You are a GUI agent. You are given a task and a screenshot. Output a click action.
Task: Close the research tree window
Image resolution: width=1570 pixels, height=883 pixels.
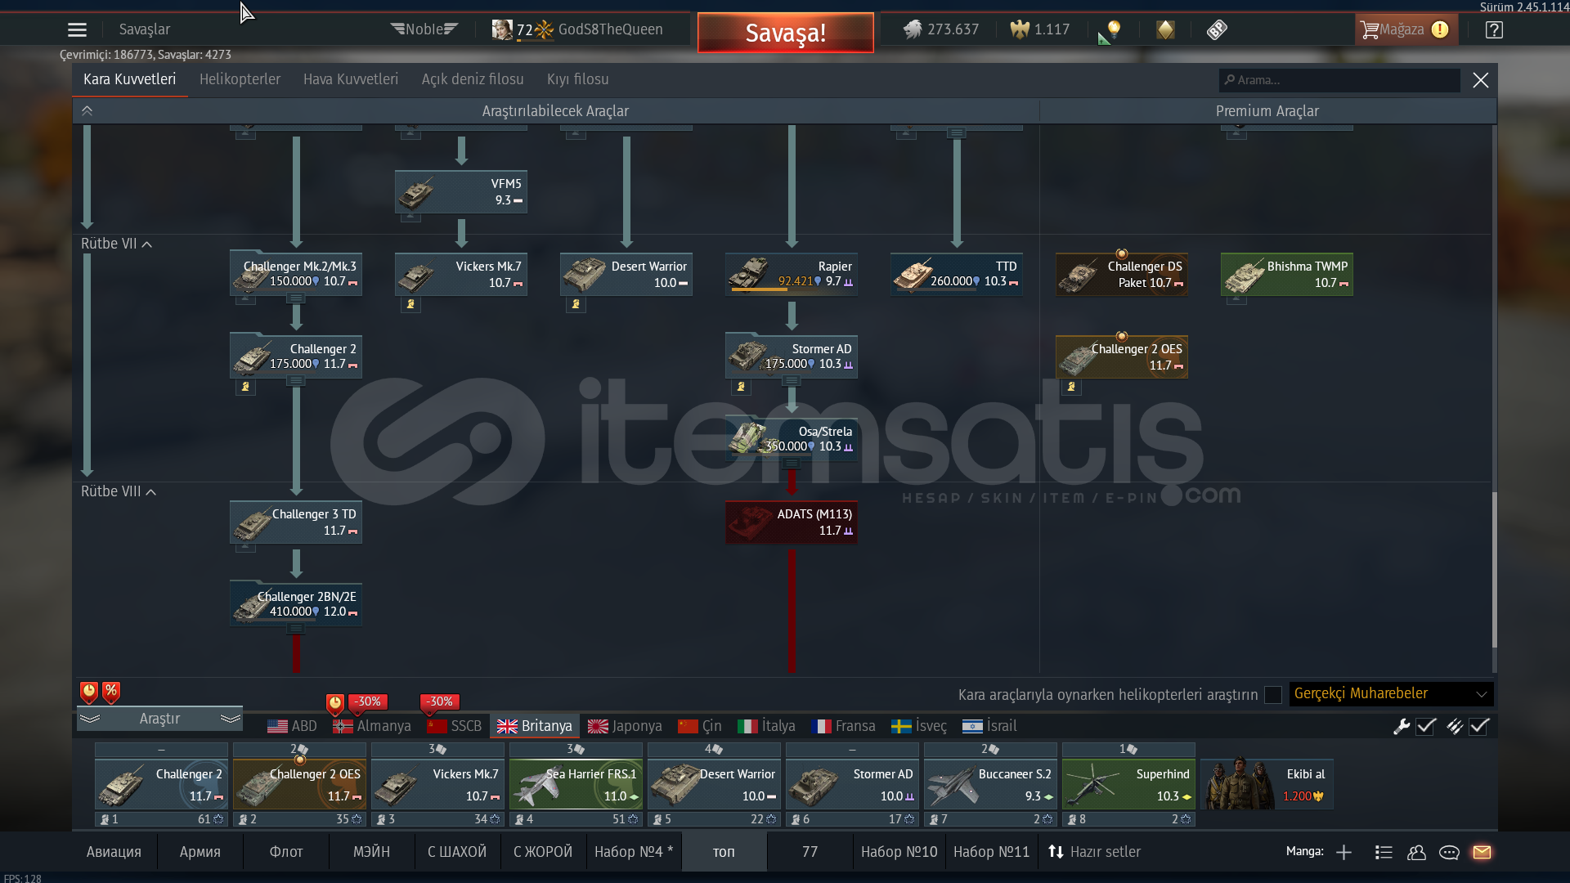tap(1481, 80)
